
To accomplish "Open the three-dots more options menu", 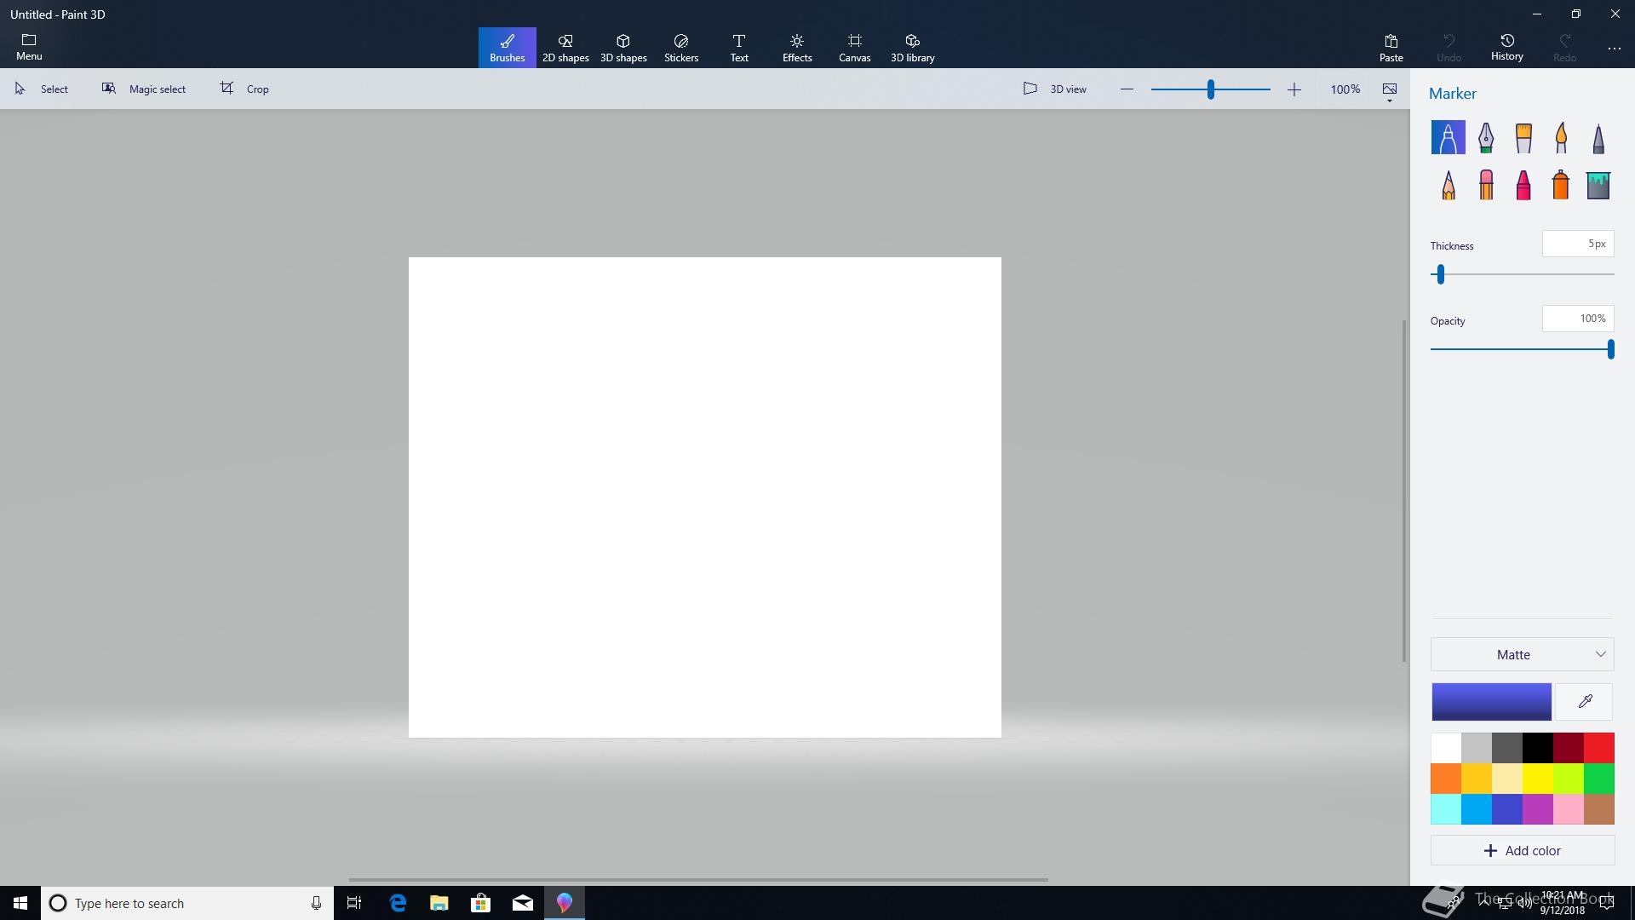I will tap(1614, 49).
